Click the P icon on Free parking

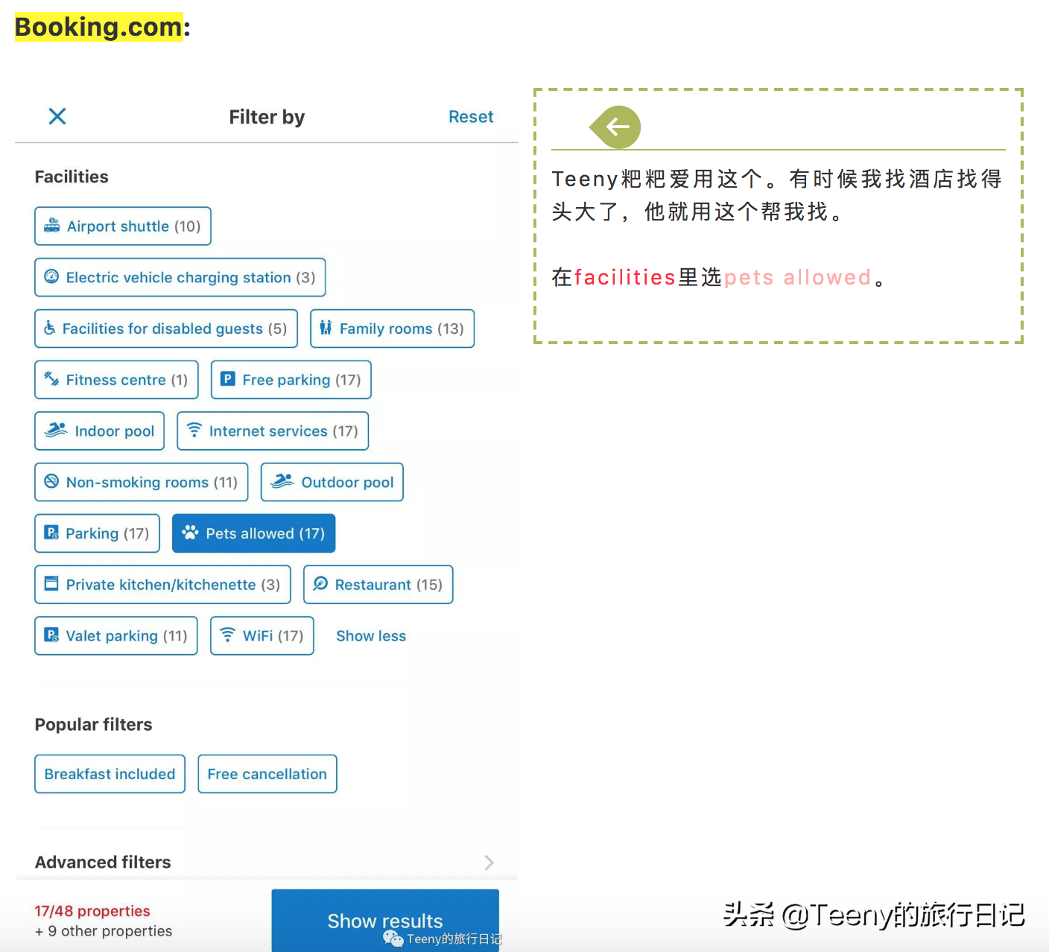click(228, 379)
